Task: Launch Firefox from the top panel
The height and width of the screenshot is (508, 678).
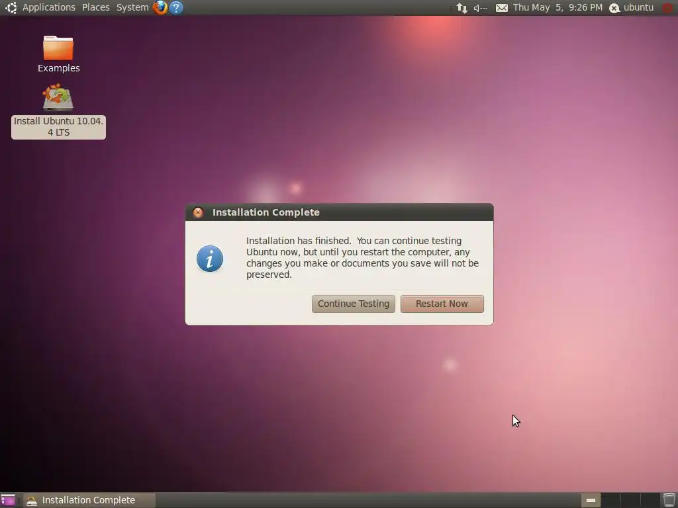Action: pyautogui.click(x=160, y=7)
